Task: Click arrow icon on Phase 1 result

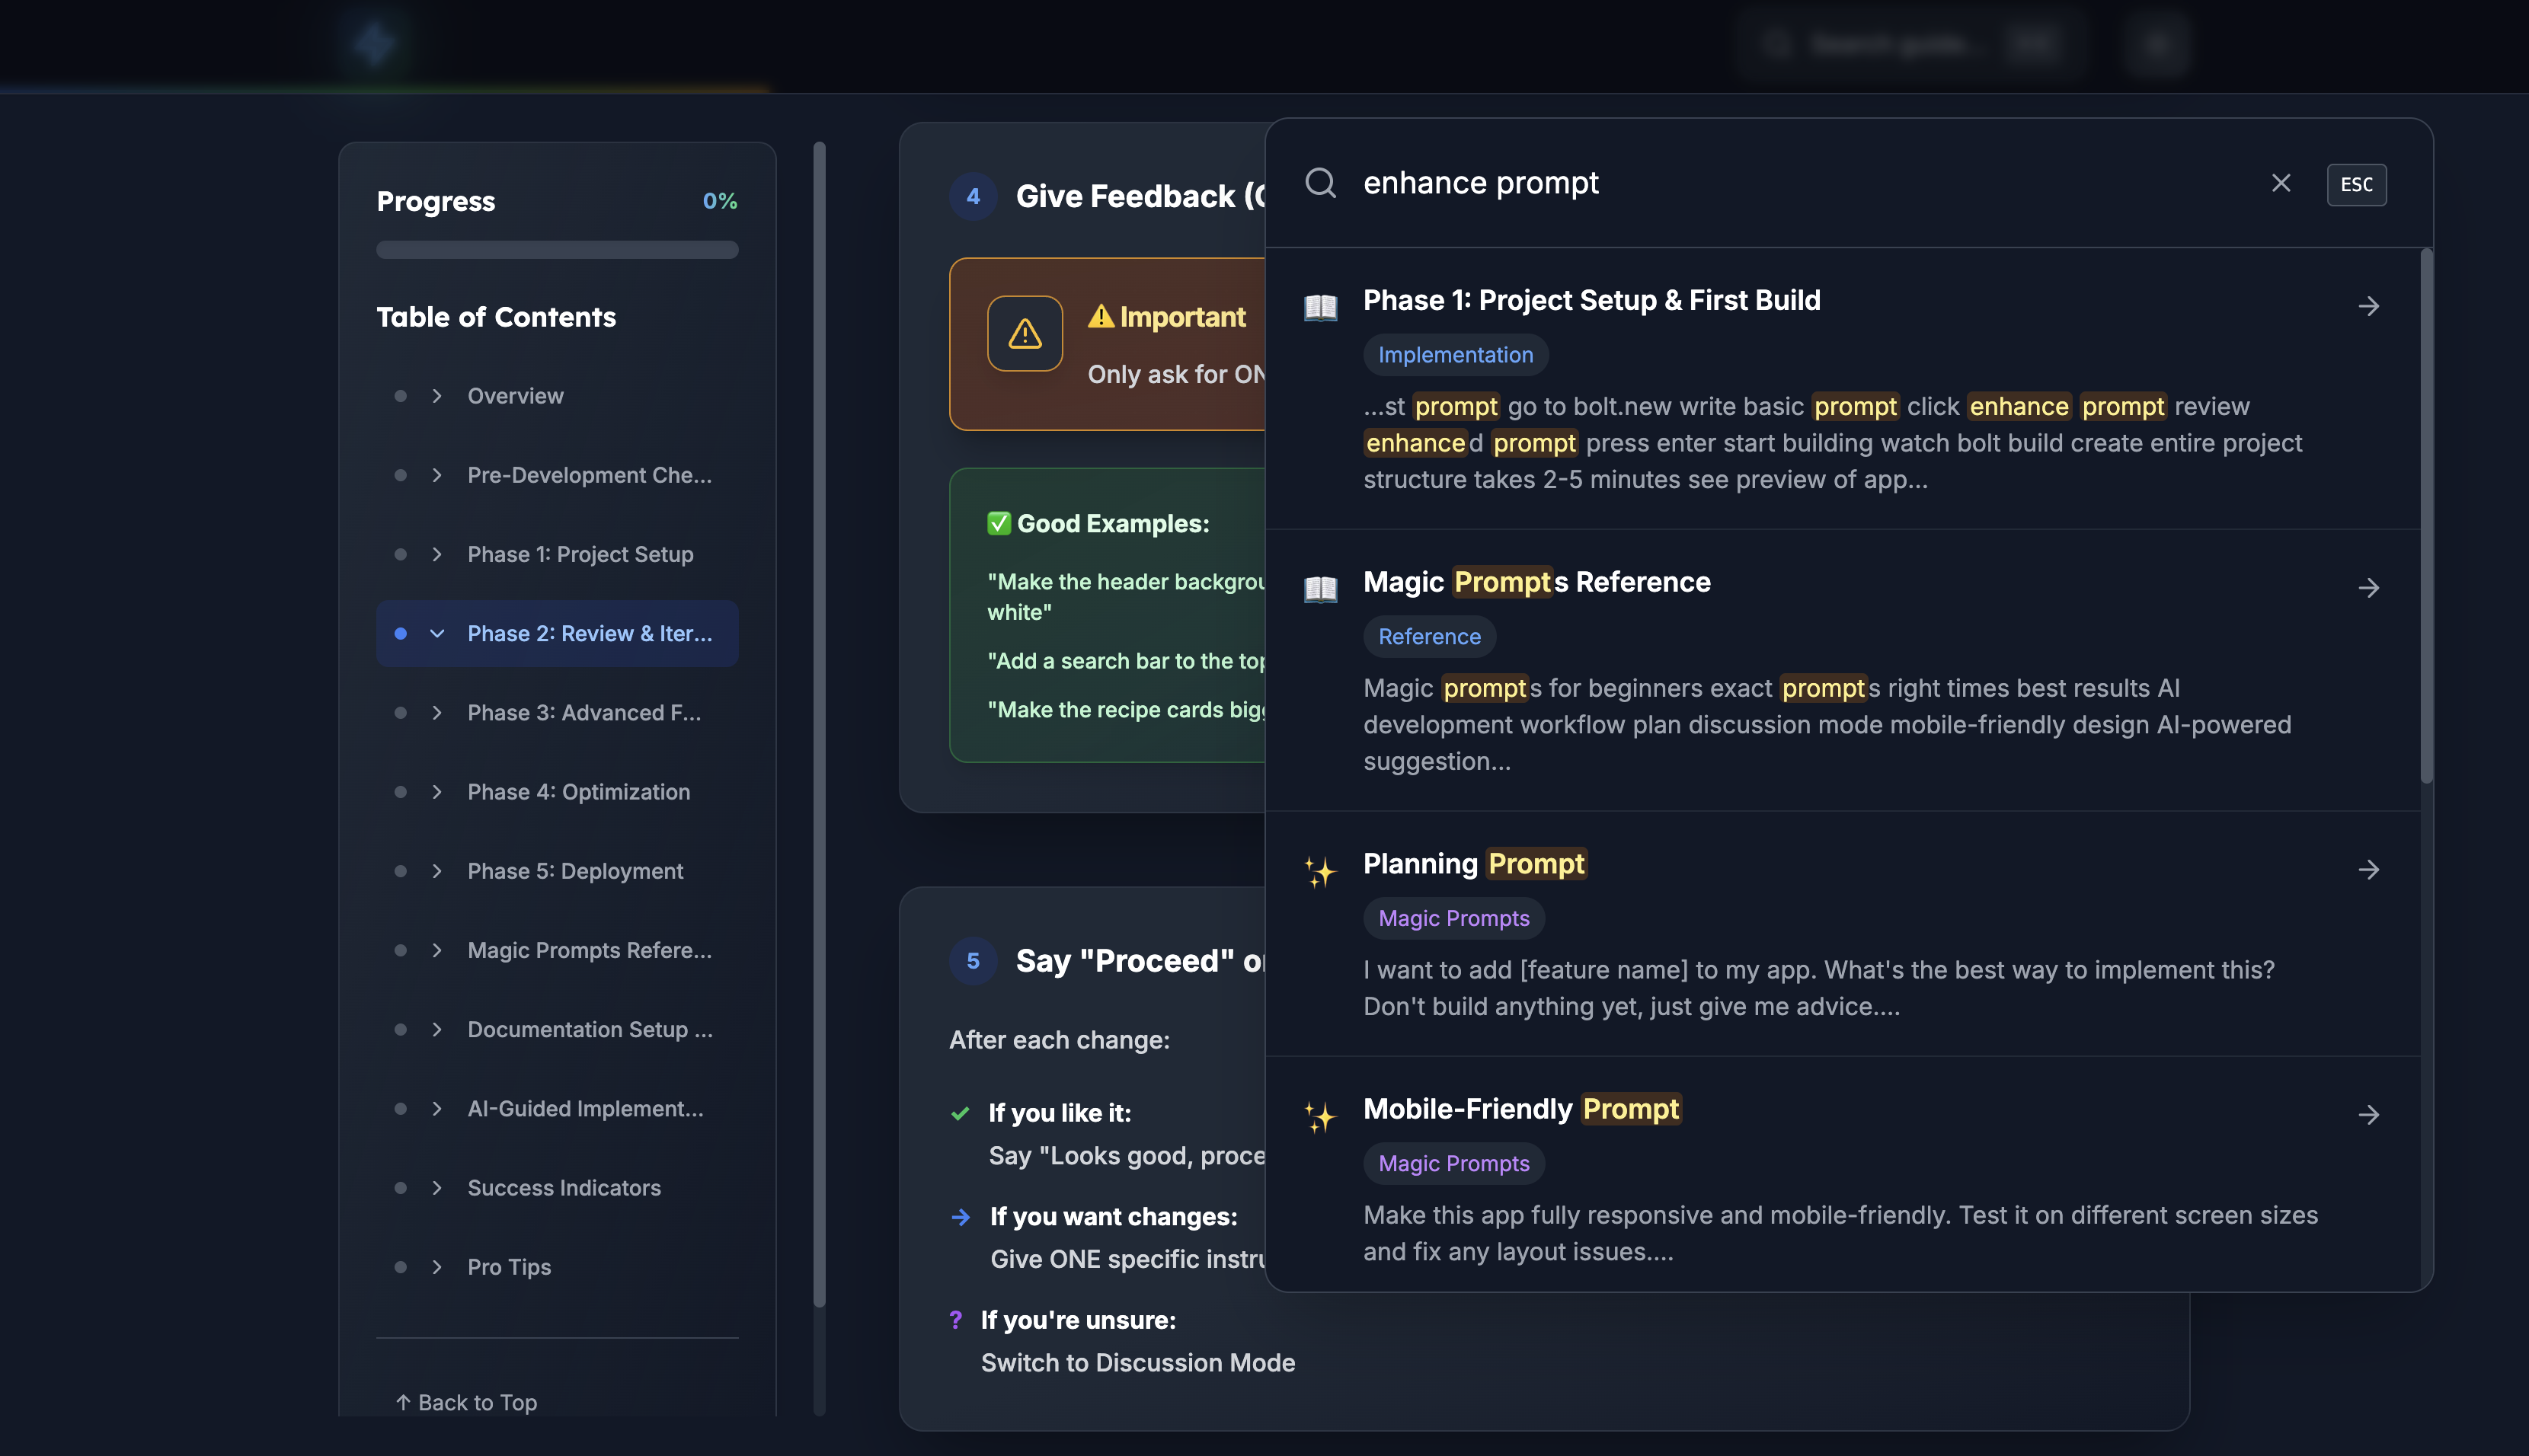Action: 2368,306
